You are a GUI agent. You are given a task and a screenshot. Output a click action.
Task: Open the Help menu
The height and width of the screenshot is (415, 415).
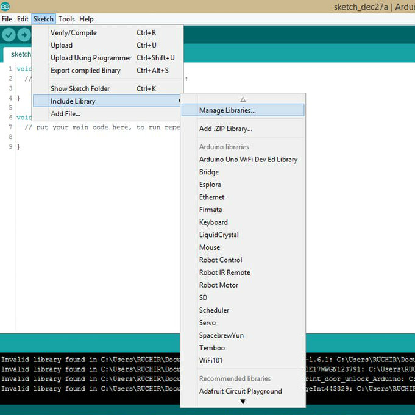[87, 19]
